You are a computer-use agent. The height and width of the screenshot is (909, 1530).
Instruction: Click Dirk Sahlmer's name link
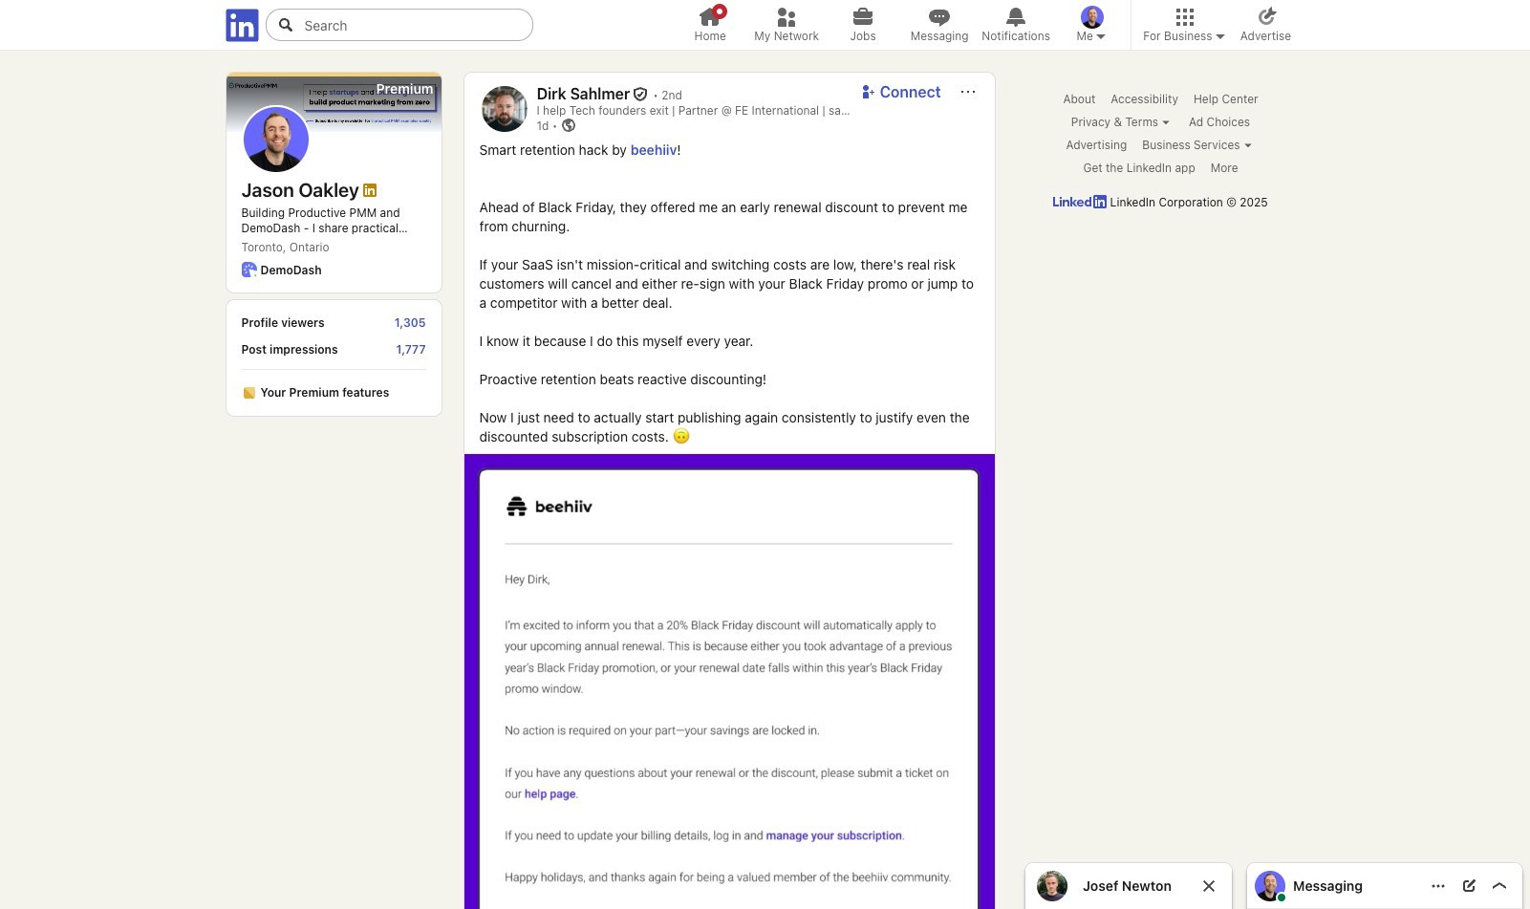pos(583,94)
